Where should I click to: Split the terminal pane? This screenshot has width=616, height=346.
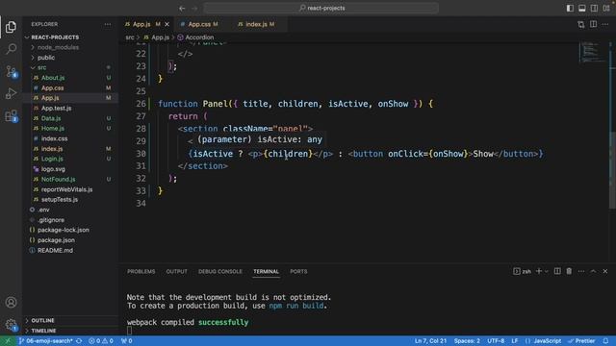(x=557, y=271)
